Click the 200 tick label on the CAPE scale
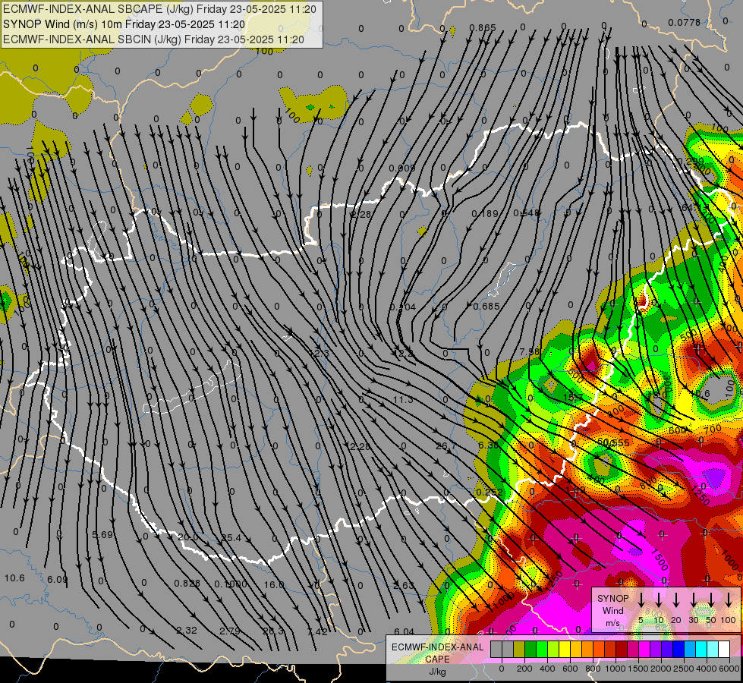 click(524, 669)
